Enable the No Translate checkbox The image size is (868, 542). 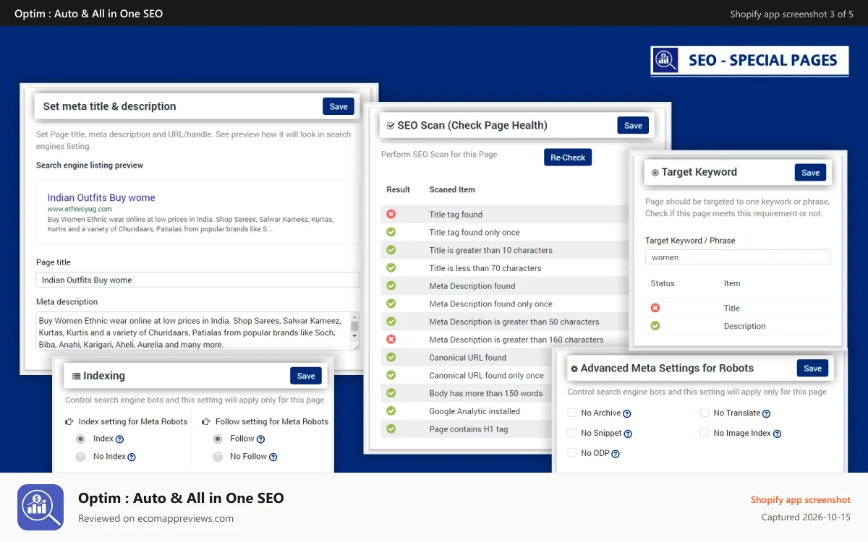[705, 413]
